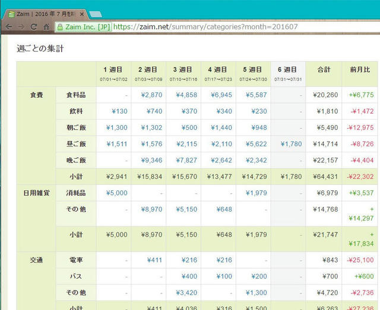Click the 6週目 column header

(288, 74)
